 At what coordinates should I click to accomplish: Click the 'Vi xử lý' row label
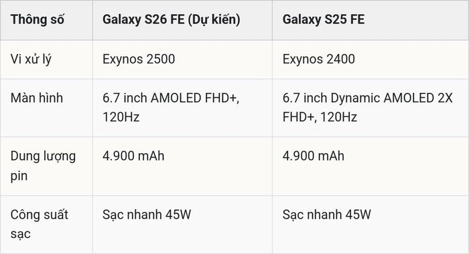pyautogui.click(x=31, y=59)
